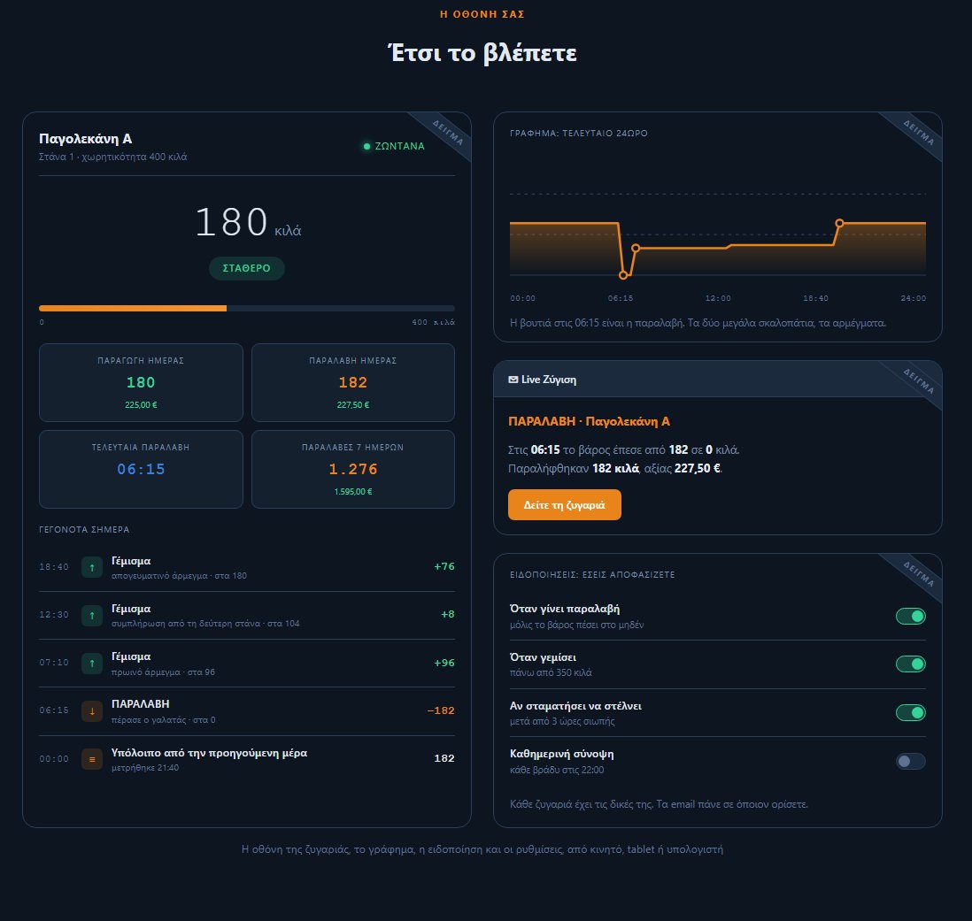Click the ΖΩΝΤΑΝΑ live status label

(400, 146)
